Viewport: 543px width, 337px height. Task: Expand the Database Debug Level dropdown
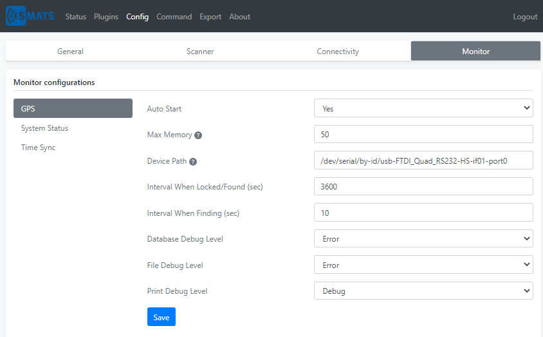point(423,238)
